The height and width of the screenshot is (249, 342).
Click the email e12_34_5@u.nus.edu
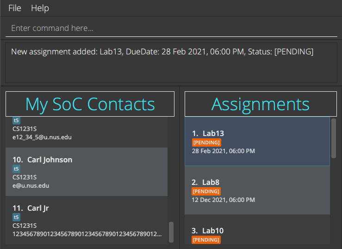coord(42,137)
